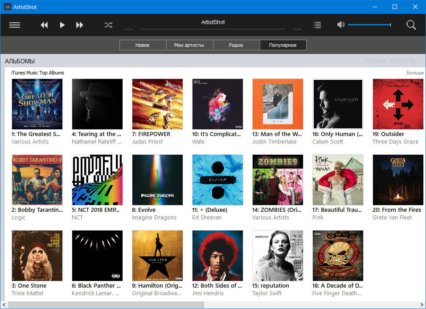Adjust the volume slider
The height and width of the screenshot is (309, 426).
[x=369, y=25]
